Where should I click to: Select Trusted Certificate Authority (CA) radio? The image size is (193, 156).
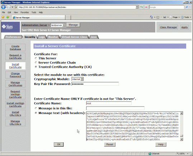(36, 67)
